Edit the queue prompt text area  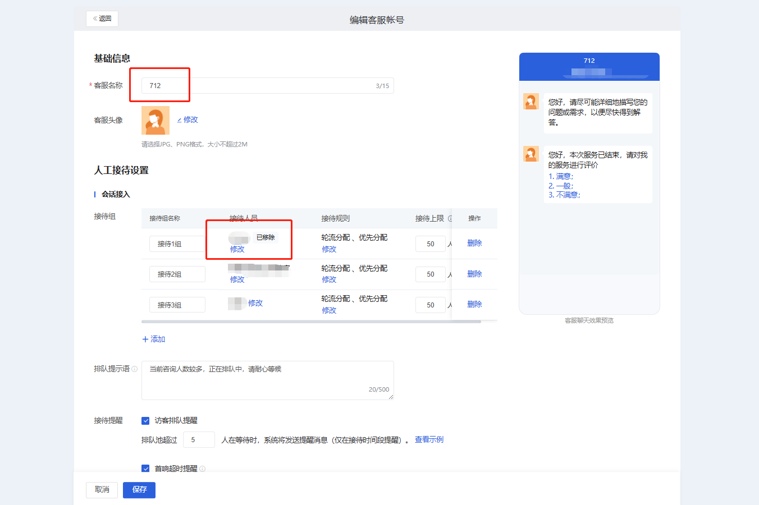point(267,380)
